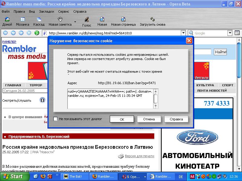Click Отмена in the cookie dialog
Image resolution: width=242 pixels, height=181 pixels.
(x=149, y=119)
